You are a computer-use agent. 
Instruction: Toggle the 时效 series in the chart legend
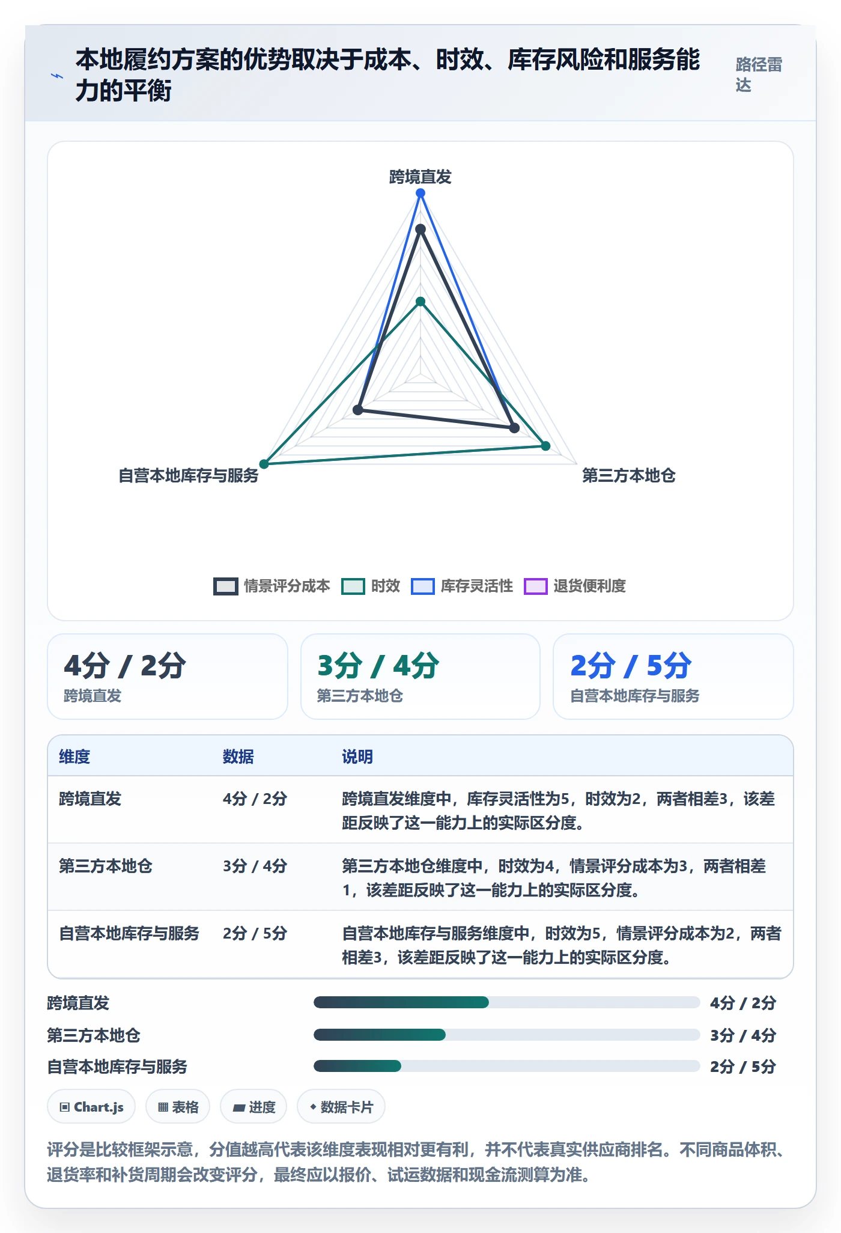click(x=371, y=586)
